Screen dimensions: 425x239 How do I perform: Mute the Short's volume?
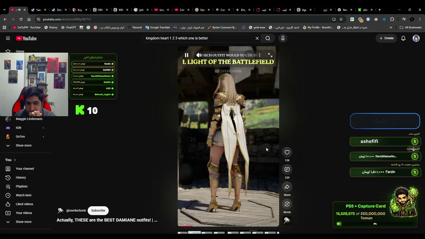199,55
